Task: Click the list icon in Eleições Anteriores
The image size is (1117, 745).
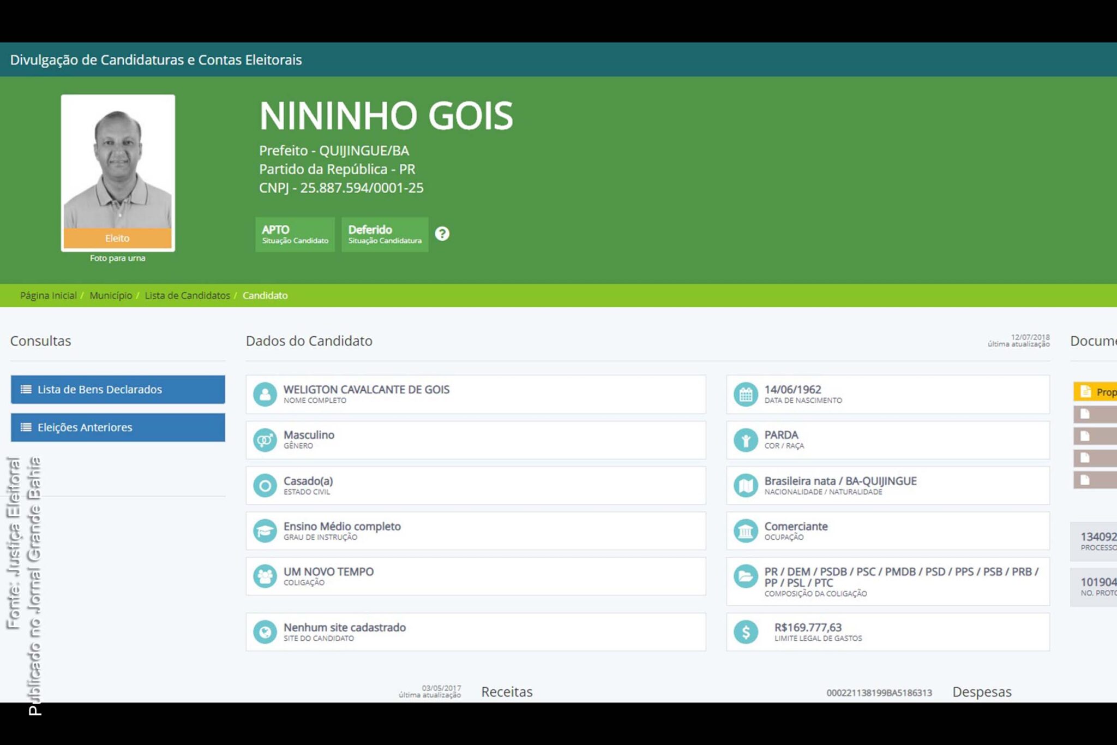Action: pyautogui.click(x=26, y=427)
